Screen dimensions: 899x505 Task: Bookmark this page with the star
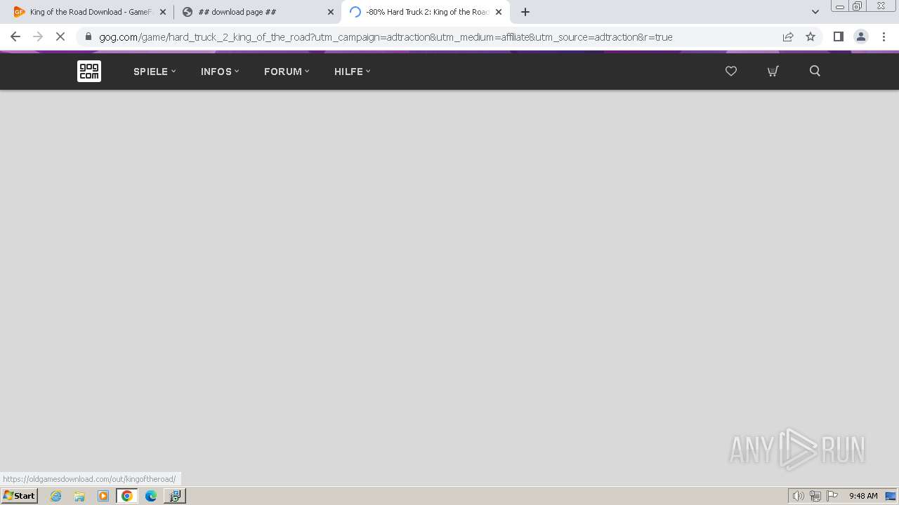click(x=811, y=37)
